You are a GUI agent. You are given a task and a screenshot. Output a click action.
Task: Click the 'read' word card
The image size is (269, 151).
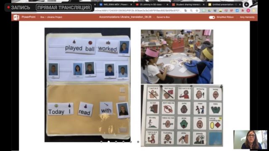85,109
